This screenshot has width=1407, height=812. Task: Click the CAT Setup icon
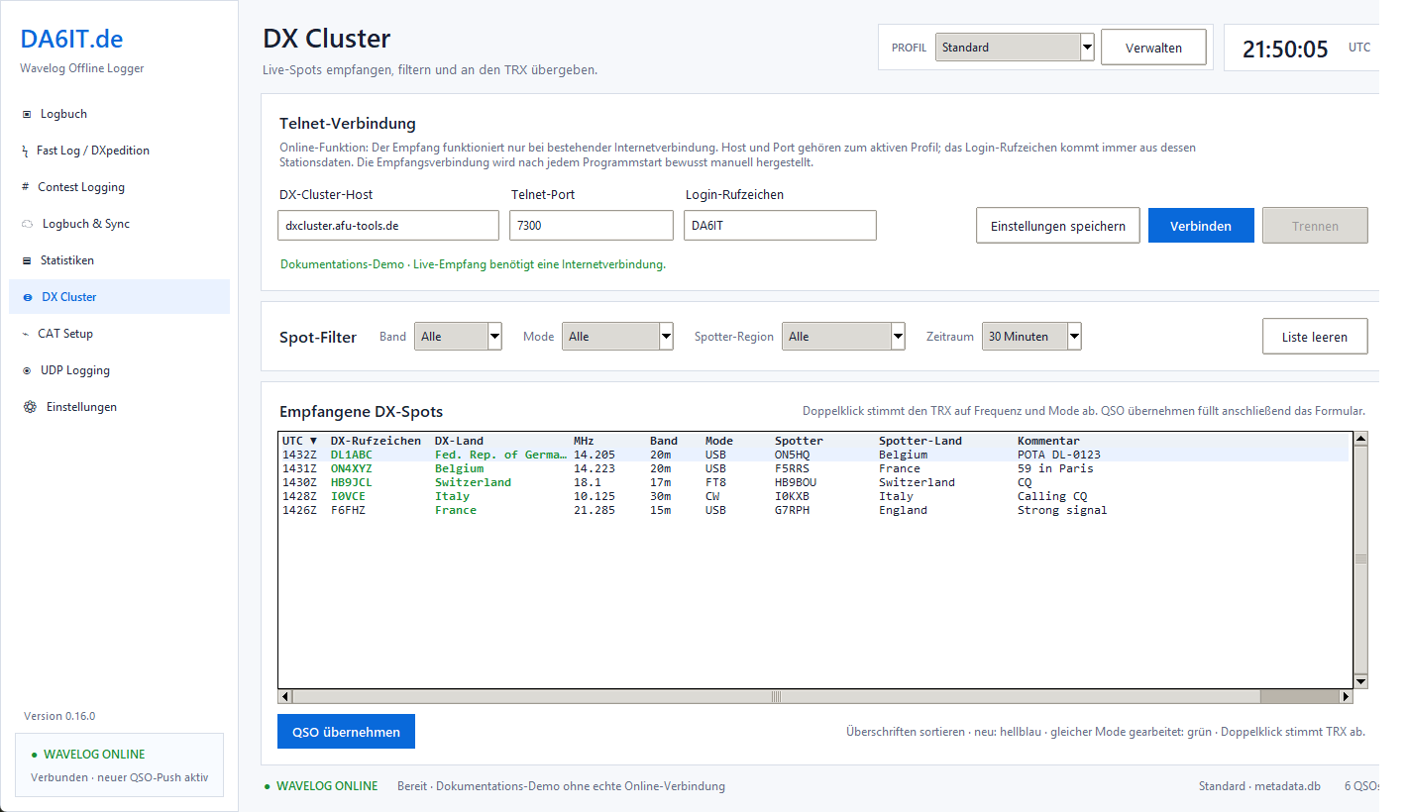[x=26, y=334]
